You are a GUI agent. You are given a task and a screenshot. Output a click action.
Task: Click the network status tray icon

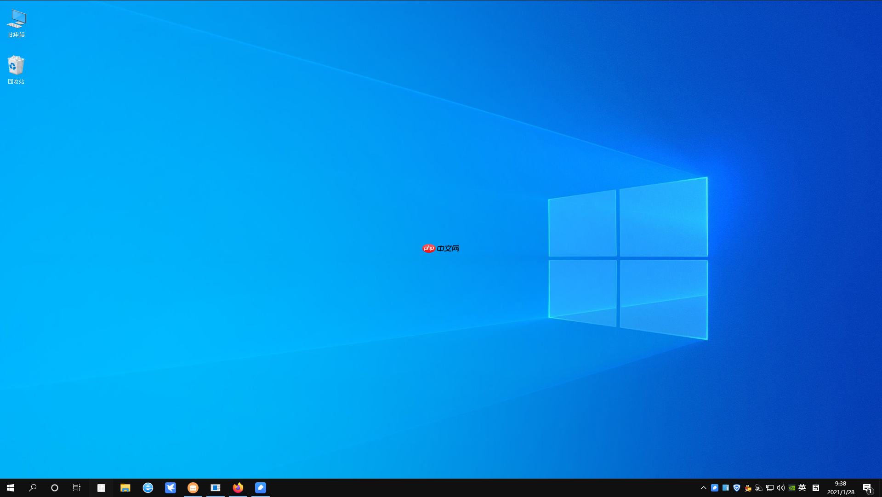(770, 488)
